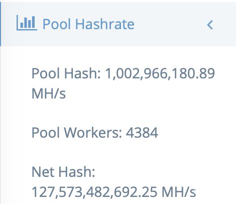Viewport: 236px width, 204px height.
Task: Click the shortest bar in the chart icon
Action: coord(22,25)
